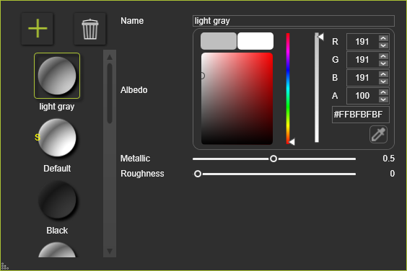
Task: Click the A alpha value field
Action: 362,96
